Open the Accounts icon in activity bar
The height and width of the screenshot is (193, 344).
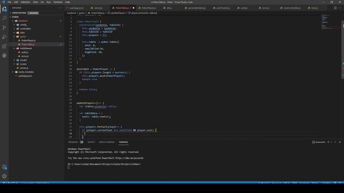[4, 167]
